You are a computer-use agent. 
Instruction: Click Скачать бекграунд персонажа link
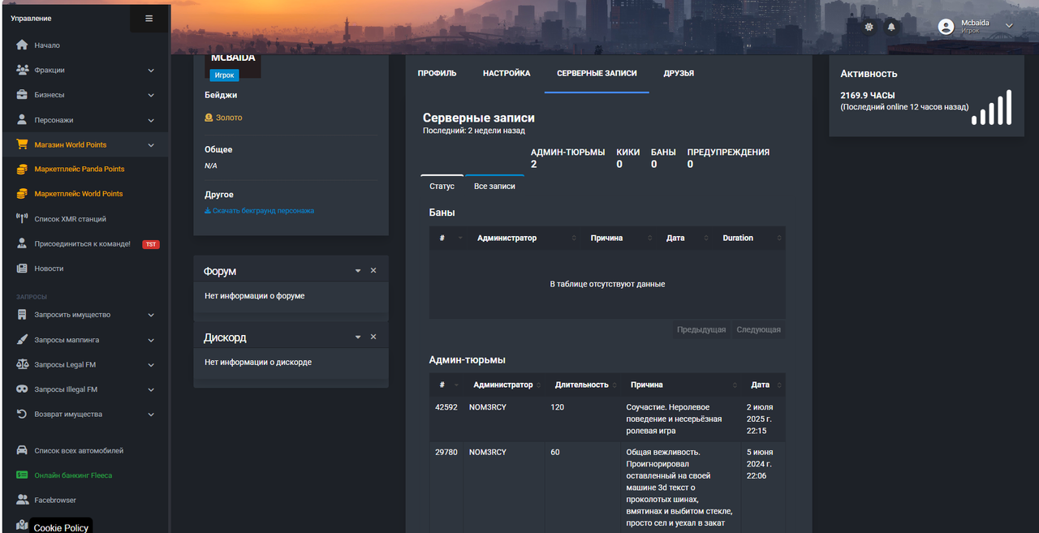(259, 210)
